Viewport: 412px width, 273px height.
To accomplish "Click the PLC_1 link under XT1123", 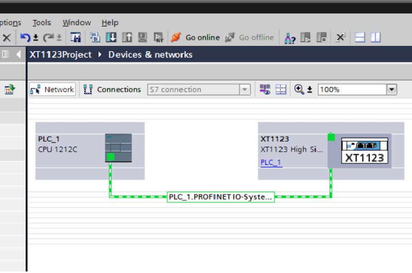I will (271, 162).
